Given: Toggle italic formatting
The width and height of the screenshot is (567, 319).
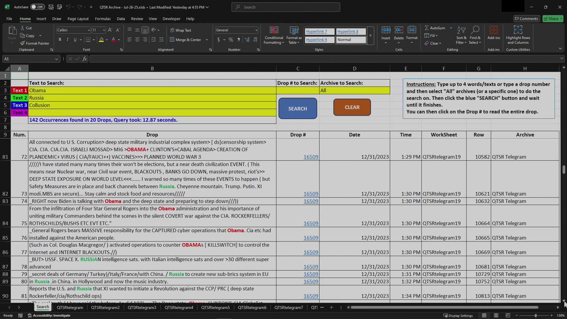Looking at the screenshot, I should 67,40.
